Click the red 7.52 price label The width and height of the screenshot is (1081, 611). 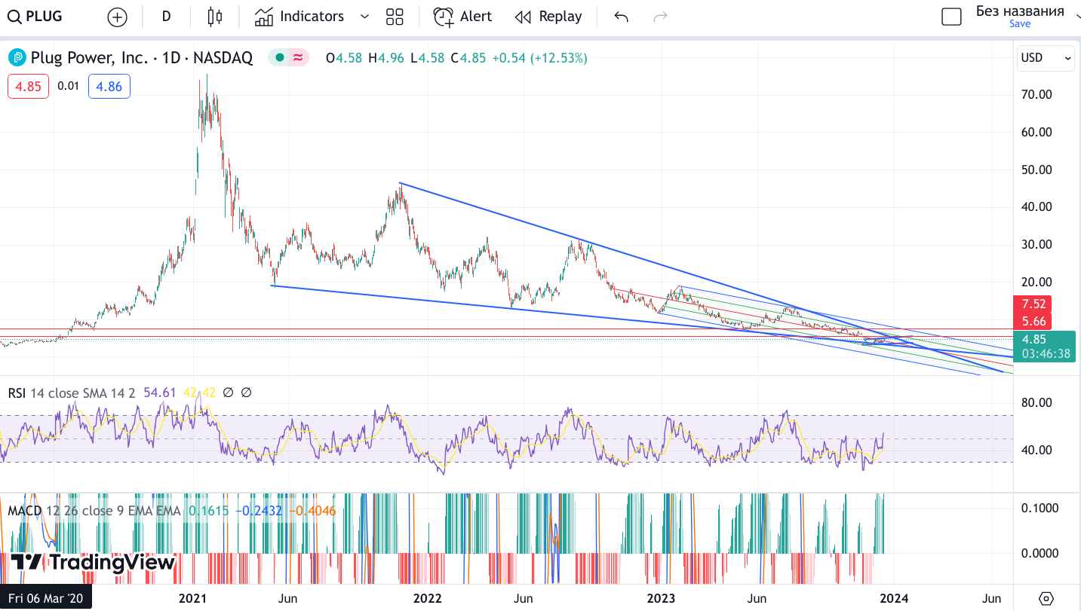coord(1033,304)
